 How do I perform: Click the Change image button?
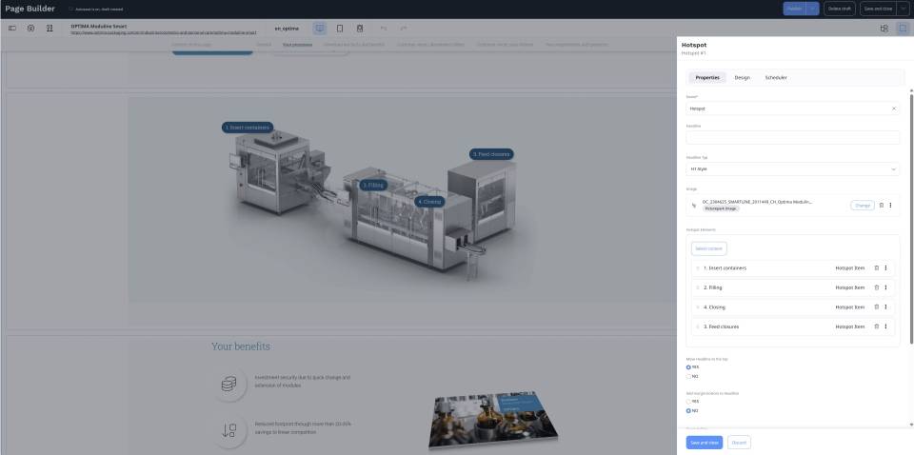[x=863, y=205]
